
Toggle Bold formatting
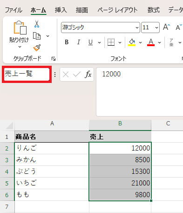click(67, 42)
